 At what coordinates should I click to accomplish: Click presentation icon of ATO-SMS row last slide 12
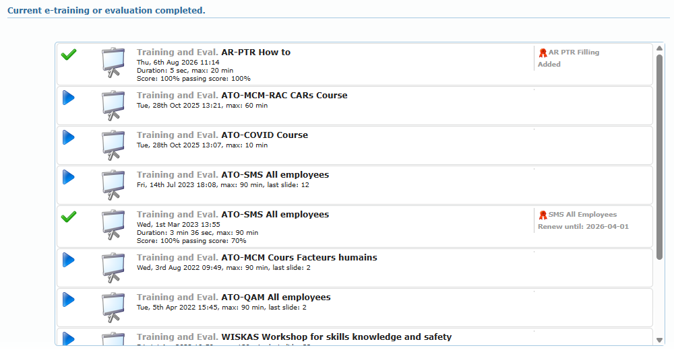(113, 185)
